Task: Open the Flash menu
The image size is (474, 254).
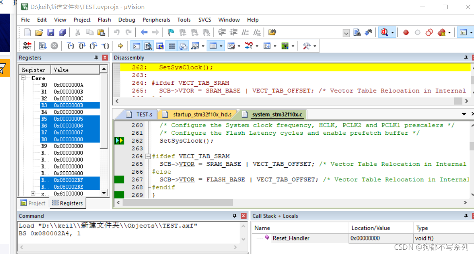Action: [x=104, y=19]
